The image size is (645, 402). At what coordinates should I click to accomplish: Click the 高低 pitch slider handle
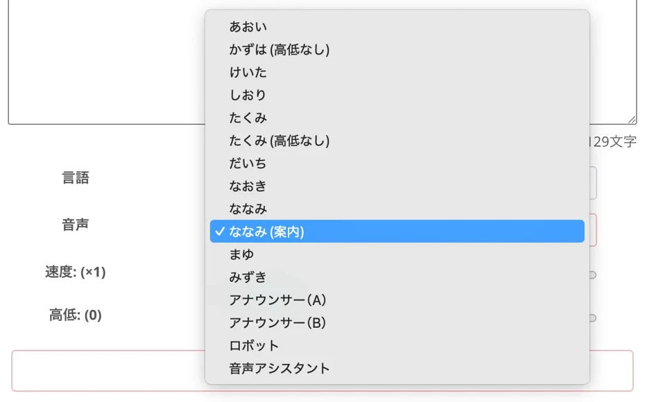pyautogui.click(x=593, y=319)
